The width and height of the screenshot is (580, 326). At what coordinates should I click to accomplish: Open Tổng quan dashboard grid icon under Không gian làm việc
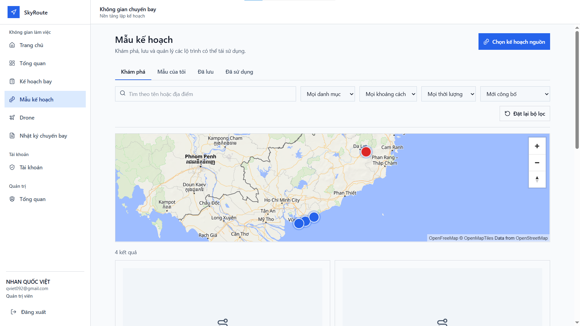point(12,63)
